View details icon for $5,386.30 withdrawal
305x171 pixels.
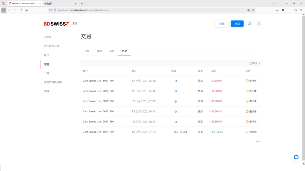176,112
